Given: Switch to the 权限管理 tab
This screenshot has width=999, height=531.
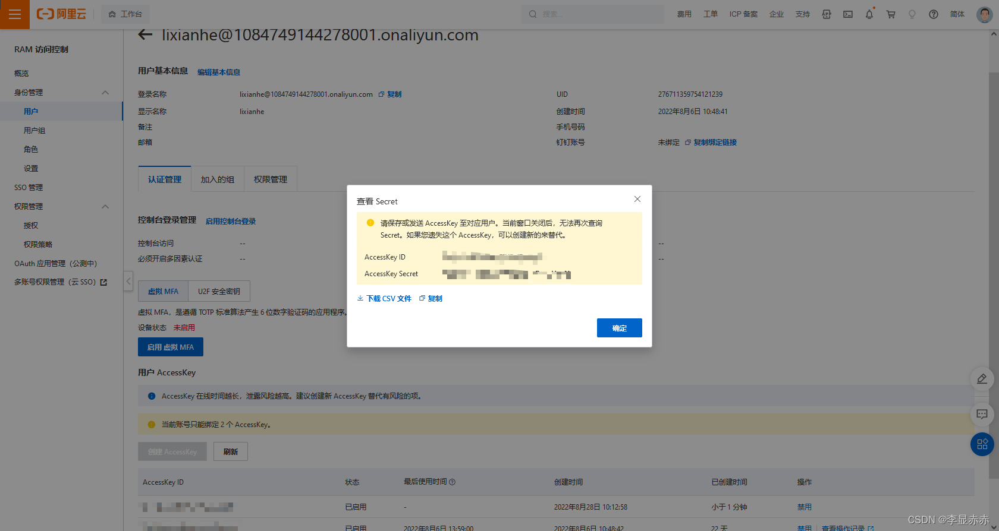Looking at the screenshot, I should [271, 179].
